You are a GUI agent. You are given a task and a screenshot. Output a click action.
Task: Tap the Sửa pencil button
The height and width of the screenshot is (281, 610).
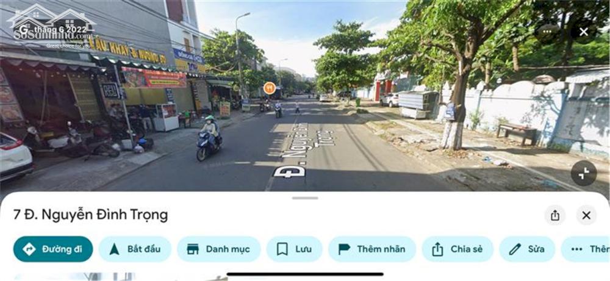point(527,249)
